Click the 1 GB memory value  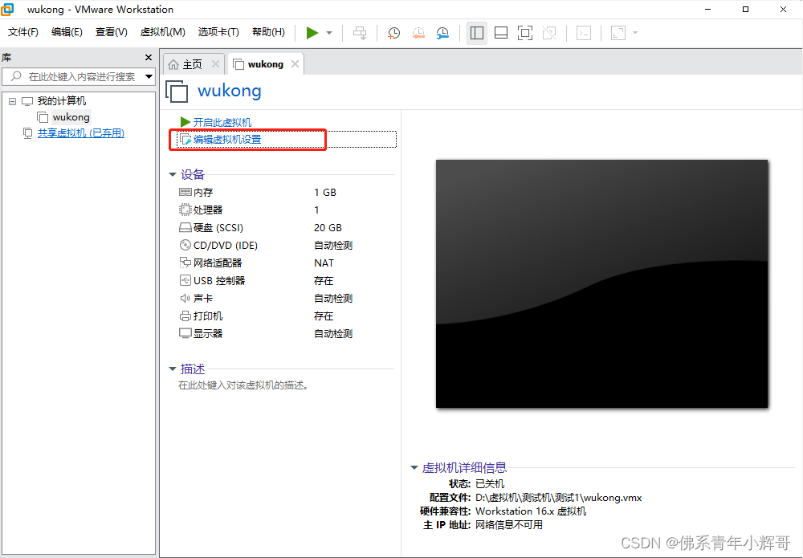(x=325, y=193)
